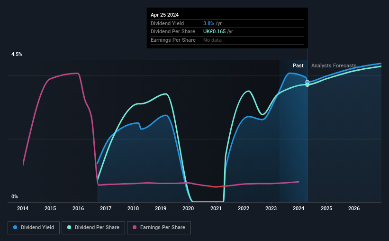Click the 'No data' earnings value
Image resolution: width=389 pixels, height=241 pixels.
click(x=212, y=40)
